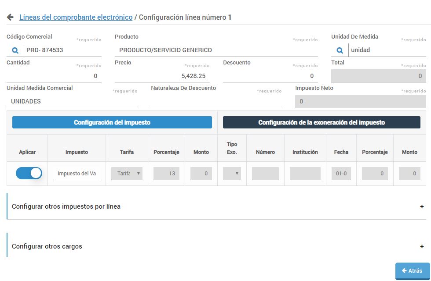Click the Fecha field showing 01-0
The image size is (431, 281).
(x=341, y=173)
